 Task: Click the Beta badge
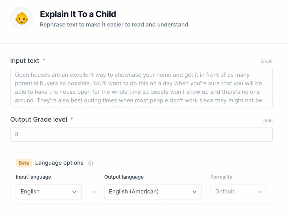24,163
